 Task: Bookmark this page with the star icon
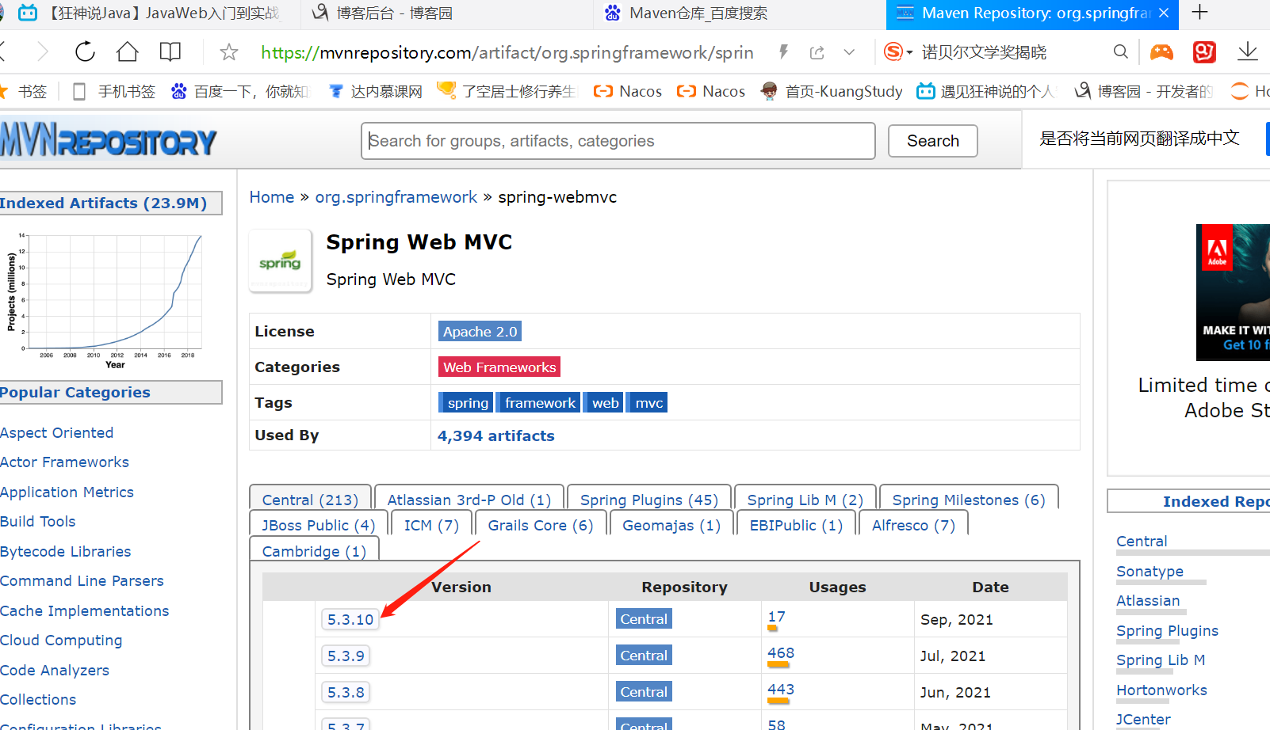click(x=229, y=52)
